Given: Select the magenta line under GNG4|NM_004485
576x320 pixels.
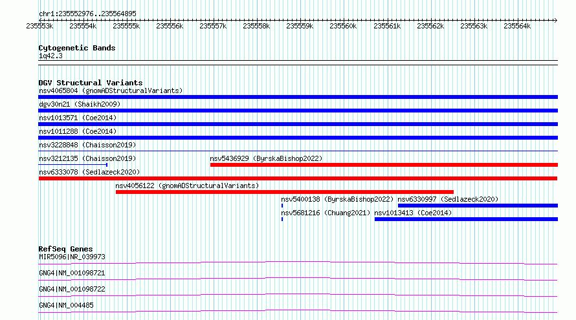Looking at the screenshot, I should point(298,311).
